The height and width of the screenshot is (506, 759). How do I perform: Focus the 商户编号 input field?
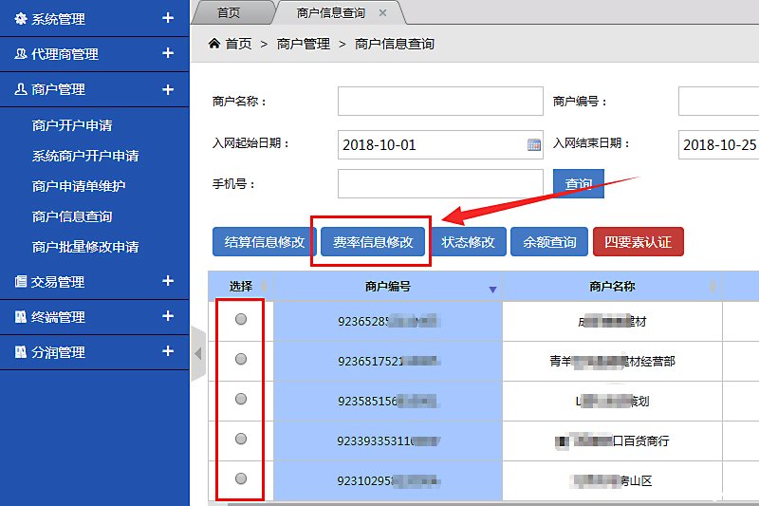pyautogui.click(x=718, y=102)
